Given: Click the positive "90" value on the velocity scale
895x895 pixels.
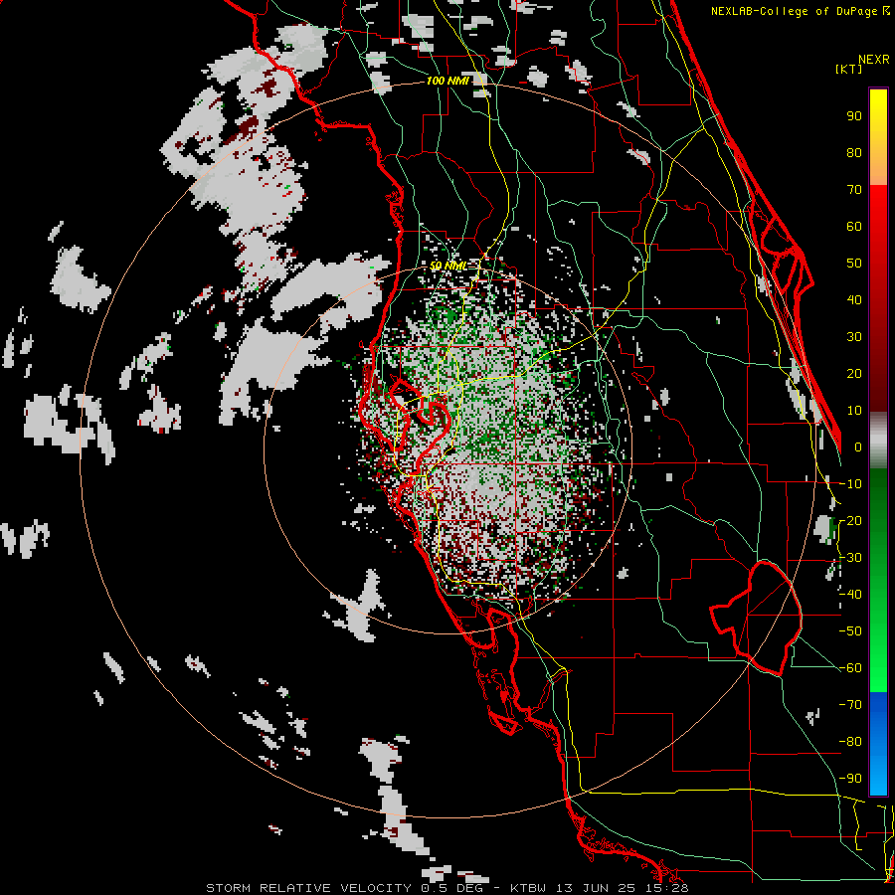Looking at the screenshot, I should [x=854, y=116].
